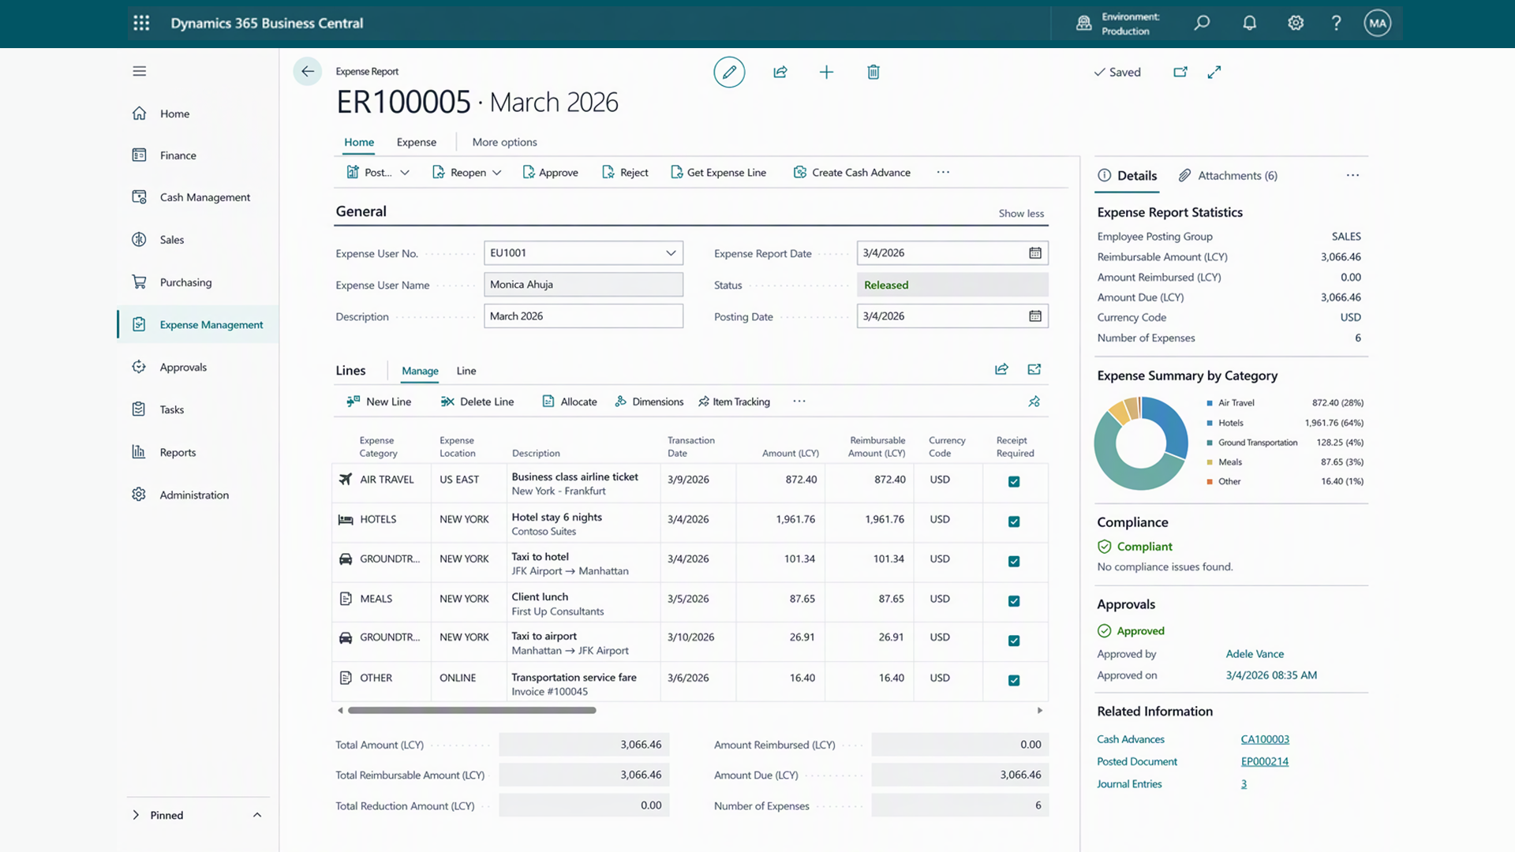Click the Reject action
Image resolution: width=1515 pixels, height=852 pixels.
point(625,173)
